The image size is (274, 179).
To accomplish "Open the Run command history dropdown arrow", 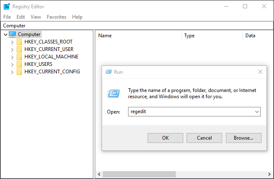I will [257, 112].
